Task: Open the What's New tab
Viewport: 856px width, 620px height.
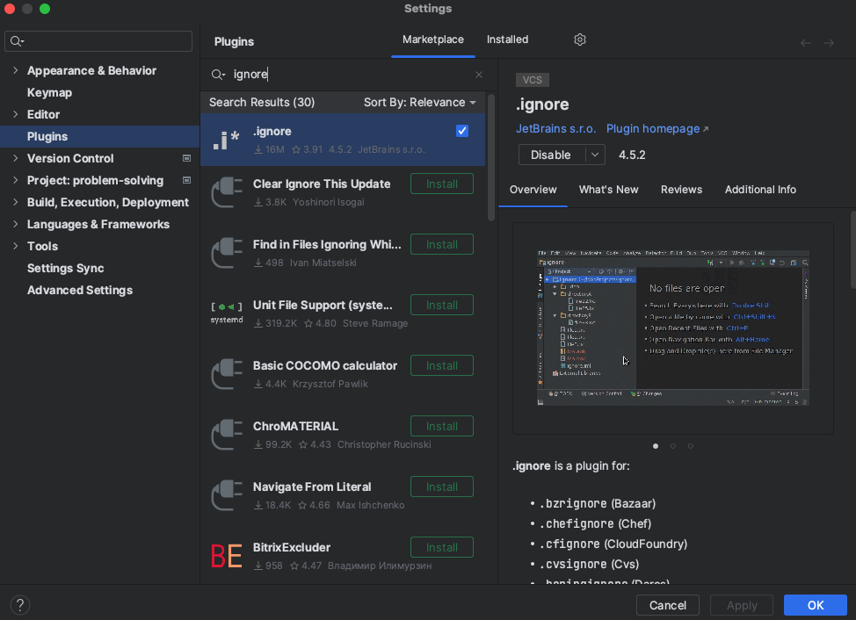Action: pos(608,190)
